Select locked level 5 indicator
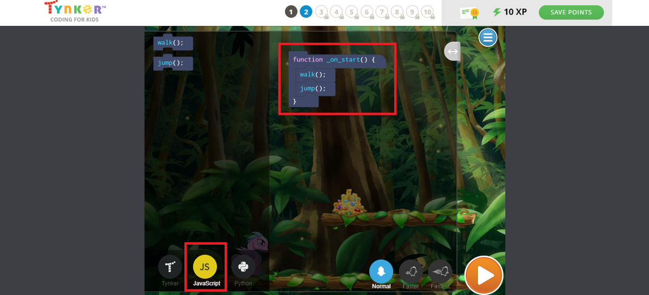The height and width of the screenshot is (295, 649). click(352, 12)
